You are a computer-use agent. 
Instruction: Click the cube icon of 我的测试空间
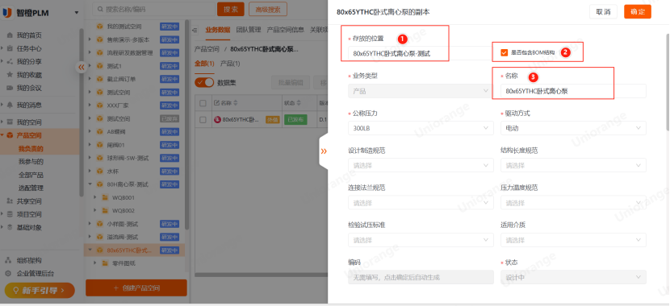[100, 27]
